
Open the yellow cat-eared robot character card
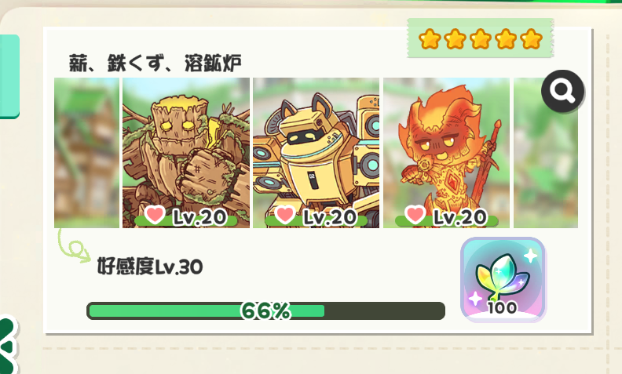click(316, 153)
